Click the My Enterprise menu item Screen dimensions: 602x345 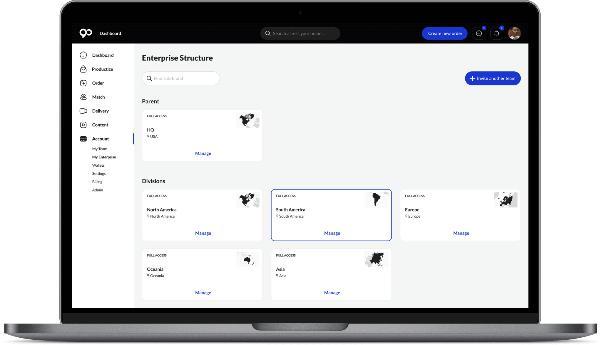(104, 157)
